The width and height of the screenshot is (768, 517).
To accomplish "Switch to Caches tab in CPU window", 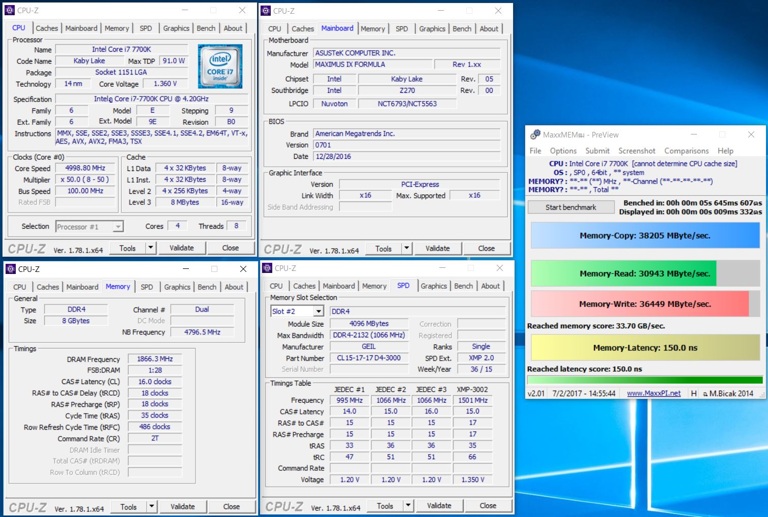I will click(47, 28).
